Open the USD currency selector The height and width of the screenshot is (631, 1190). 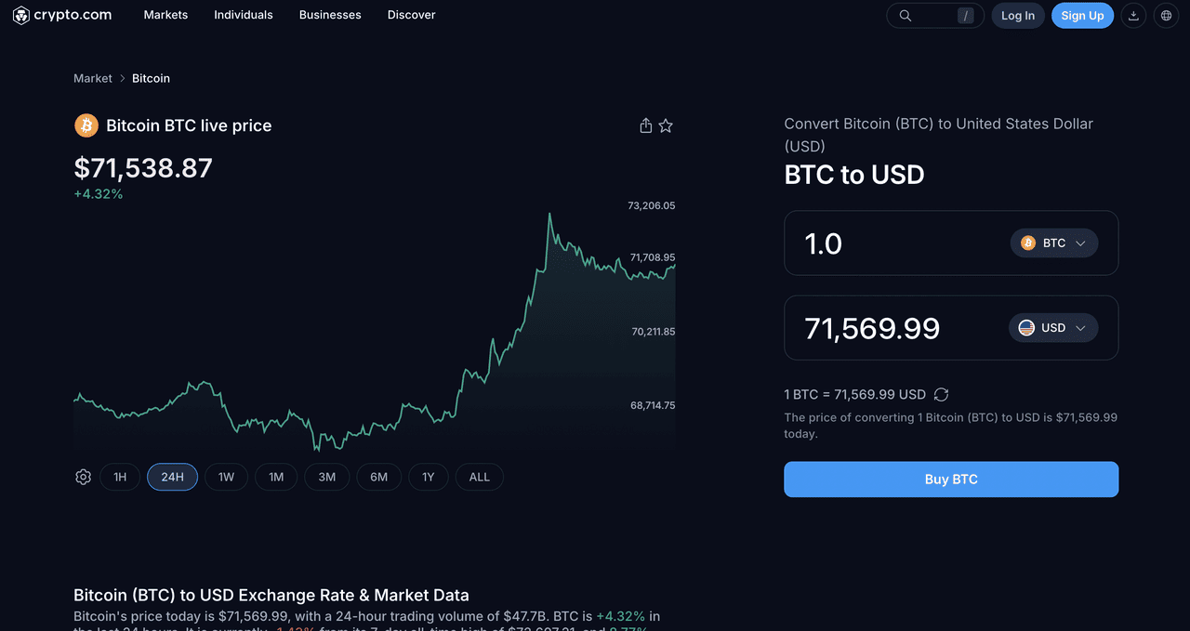[1052, 328]
